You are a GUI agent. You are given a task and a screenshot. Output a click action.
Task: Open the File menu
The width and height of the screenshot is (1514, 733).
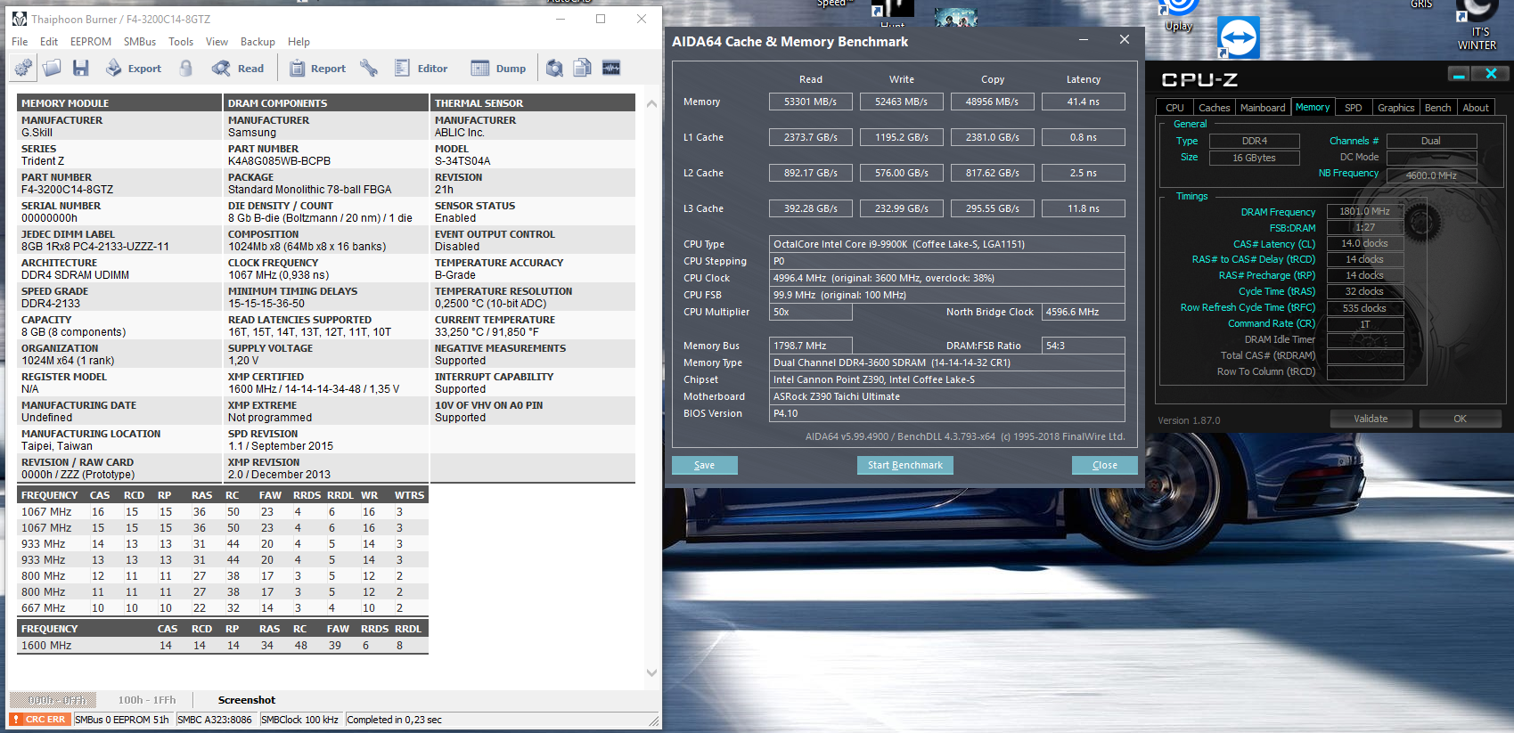(x=20, y=42)
